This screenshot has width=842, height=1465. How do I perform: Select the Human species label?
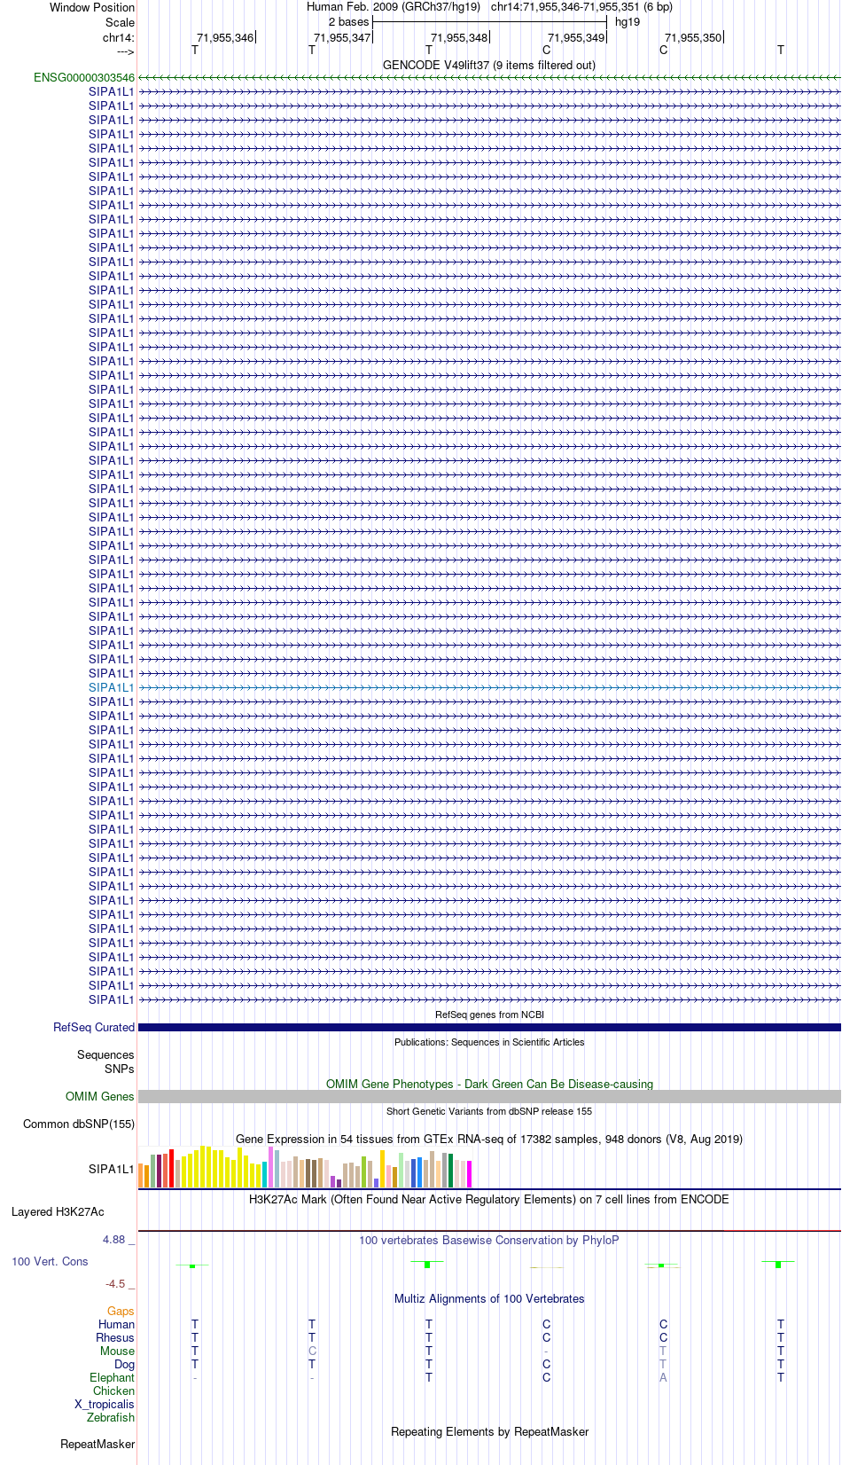pyautogui.click(x=117, y=1325)
